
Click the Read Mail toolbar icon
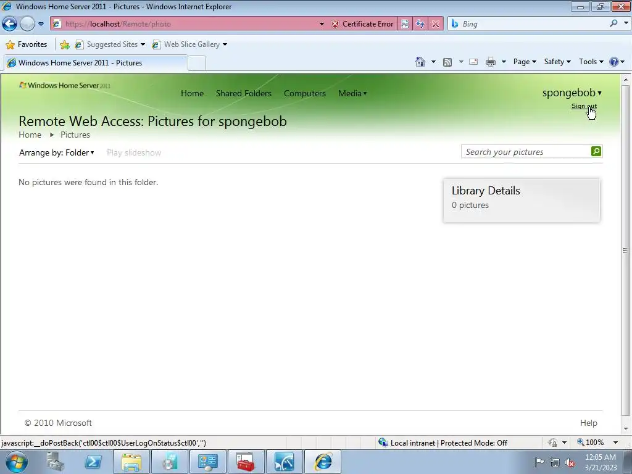coord(473,62)
